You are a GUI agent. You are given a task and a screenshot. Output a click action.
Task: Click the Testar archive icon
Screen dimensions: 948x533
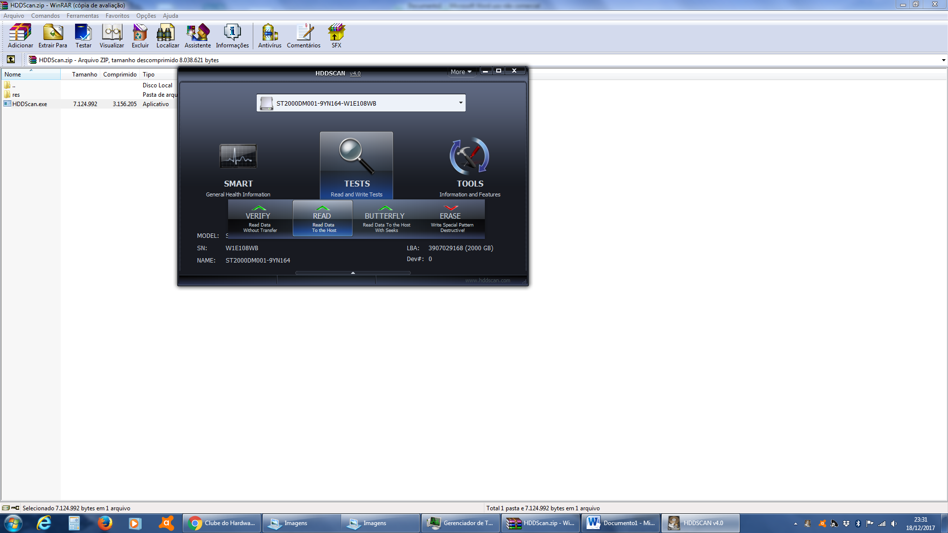83,36
